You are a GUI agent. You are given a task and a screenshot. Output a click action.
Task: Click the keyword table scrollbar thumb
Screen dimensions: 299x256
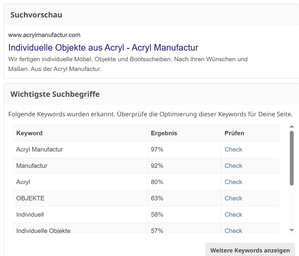[x=292, y=158]
